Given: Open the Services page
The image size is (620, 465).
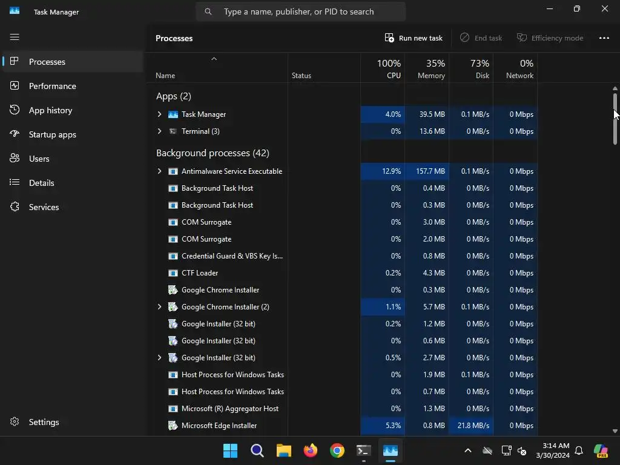Looking at the screenshot, I should (x=73, y=207).
